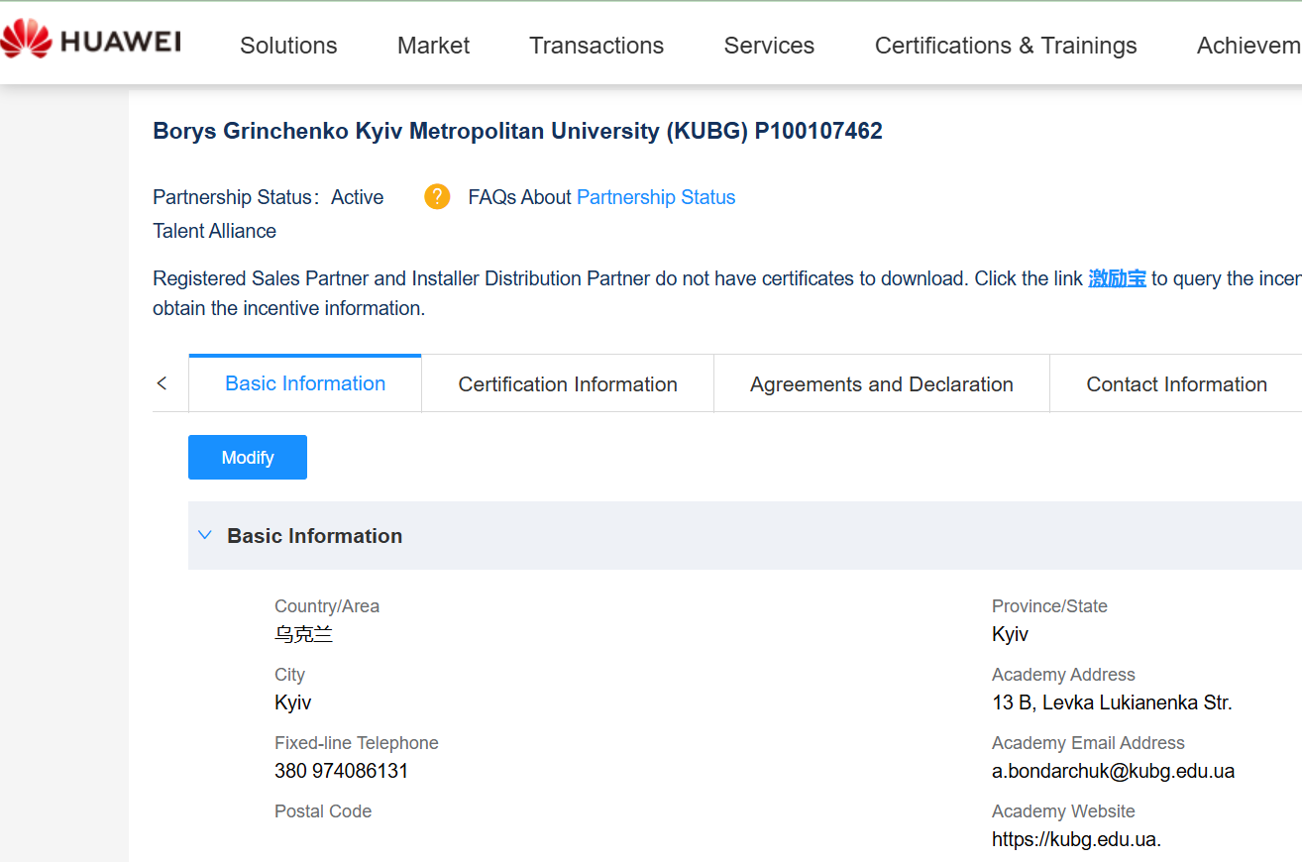Follow the 激励宝 incentive link
1302x862 pixels.
[x=1117, y=278]
